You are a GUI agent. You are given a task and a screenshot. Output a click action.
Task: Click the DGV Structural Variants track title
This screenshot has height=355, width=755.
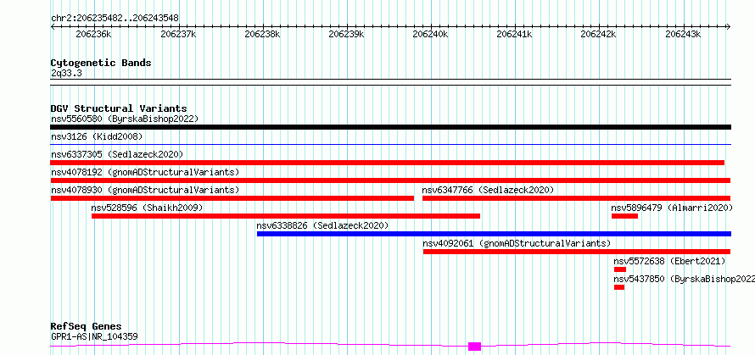coord(119,108)
